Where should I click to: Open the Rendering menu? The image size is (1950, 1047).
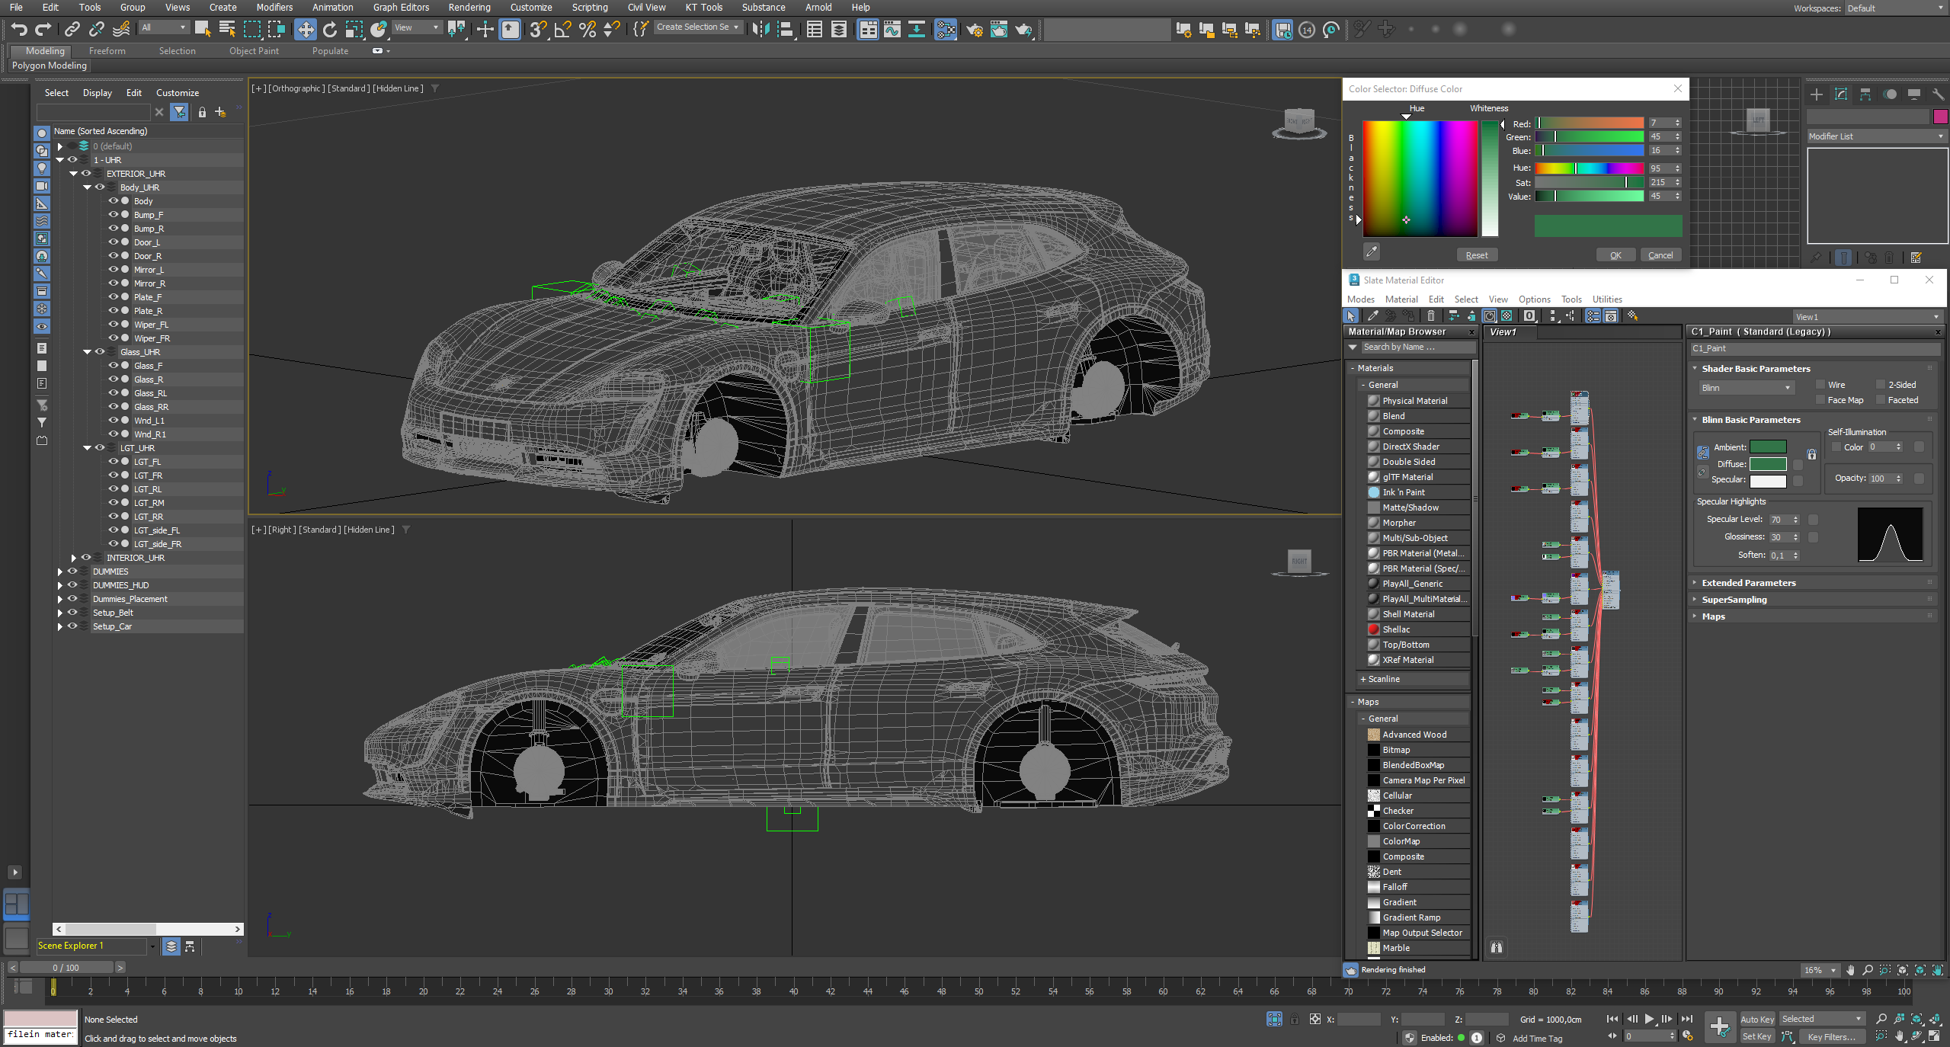(469, 8)
